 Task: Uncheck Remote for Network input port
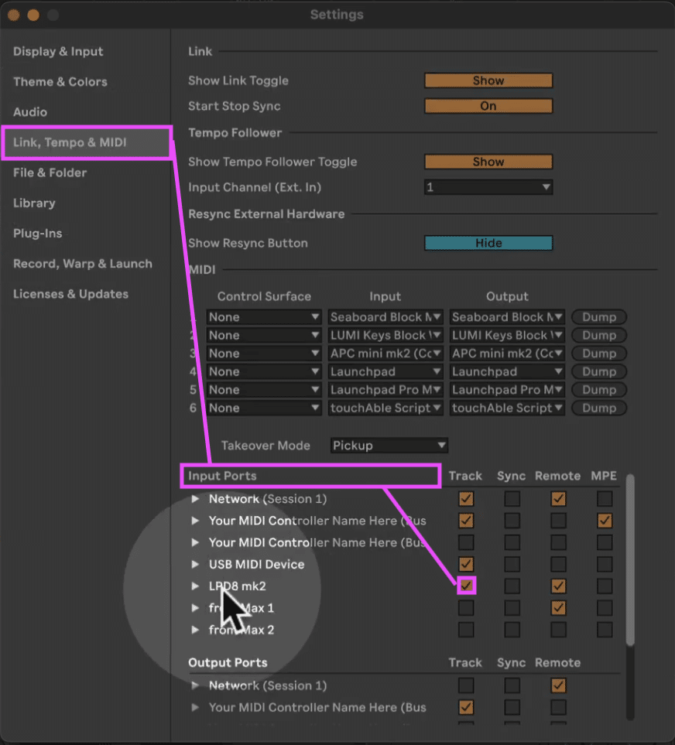(558, 499)
